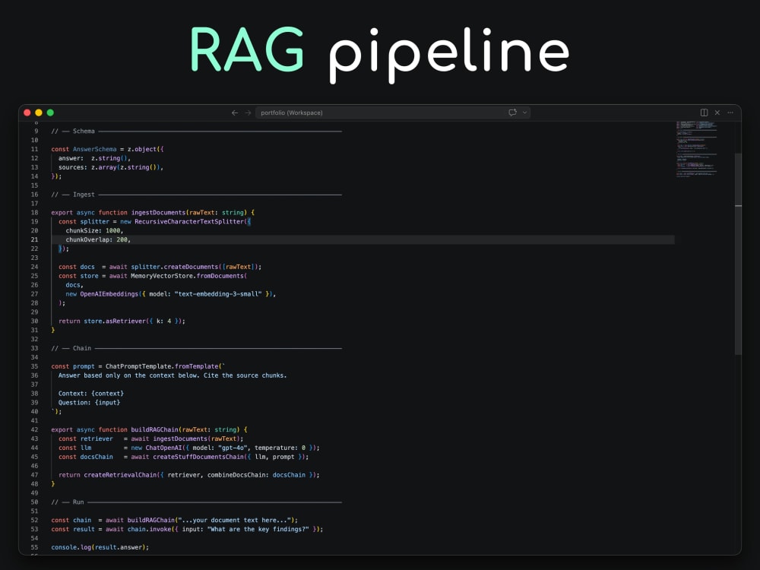Click MemoryVectorStore.fromDocuments on line 25
Screen dimensions: 760x570
tap(187, 276)
